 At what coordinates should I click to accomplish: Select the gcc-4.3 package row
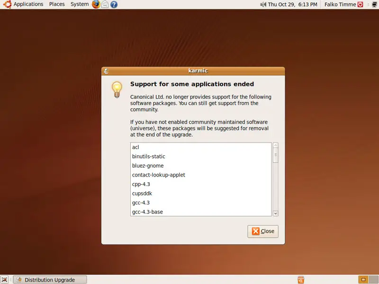click(x=201, y=203)
